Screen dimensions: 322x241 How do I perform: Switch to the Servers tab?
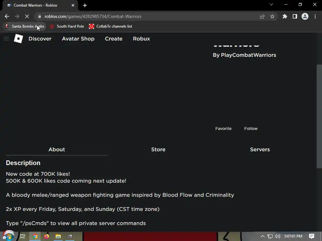pos(260,150)
